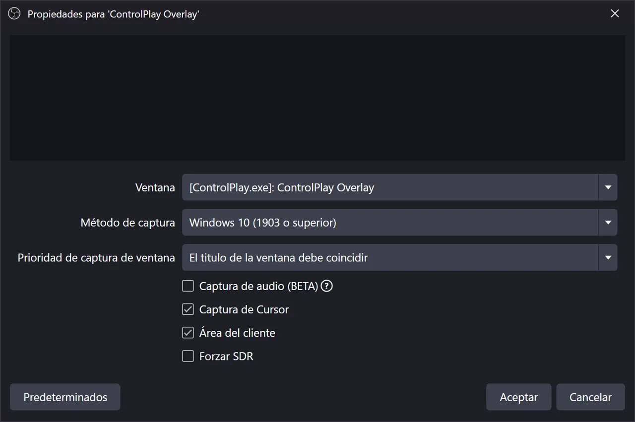Click the Prioridad de captura de ventana label

point(96,258)
